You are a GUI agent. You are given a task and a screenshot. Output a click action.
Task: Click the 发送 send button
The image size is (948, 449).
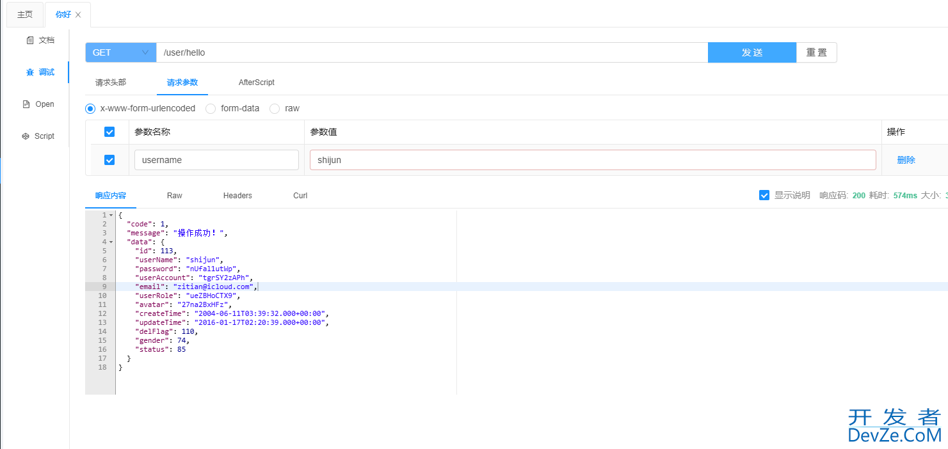(x=752, y=52)
